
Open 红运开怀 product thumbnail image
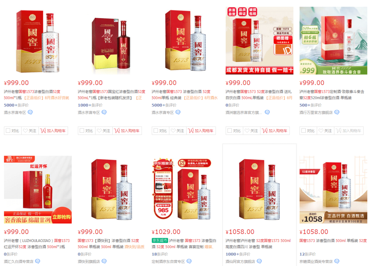(38, 189)
